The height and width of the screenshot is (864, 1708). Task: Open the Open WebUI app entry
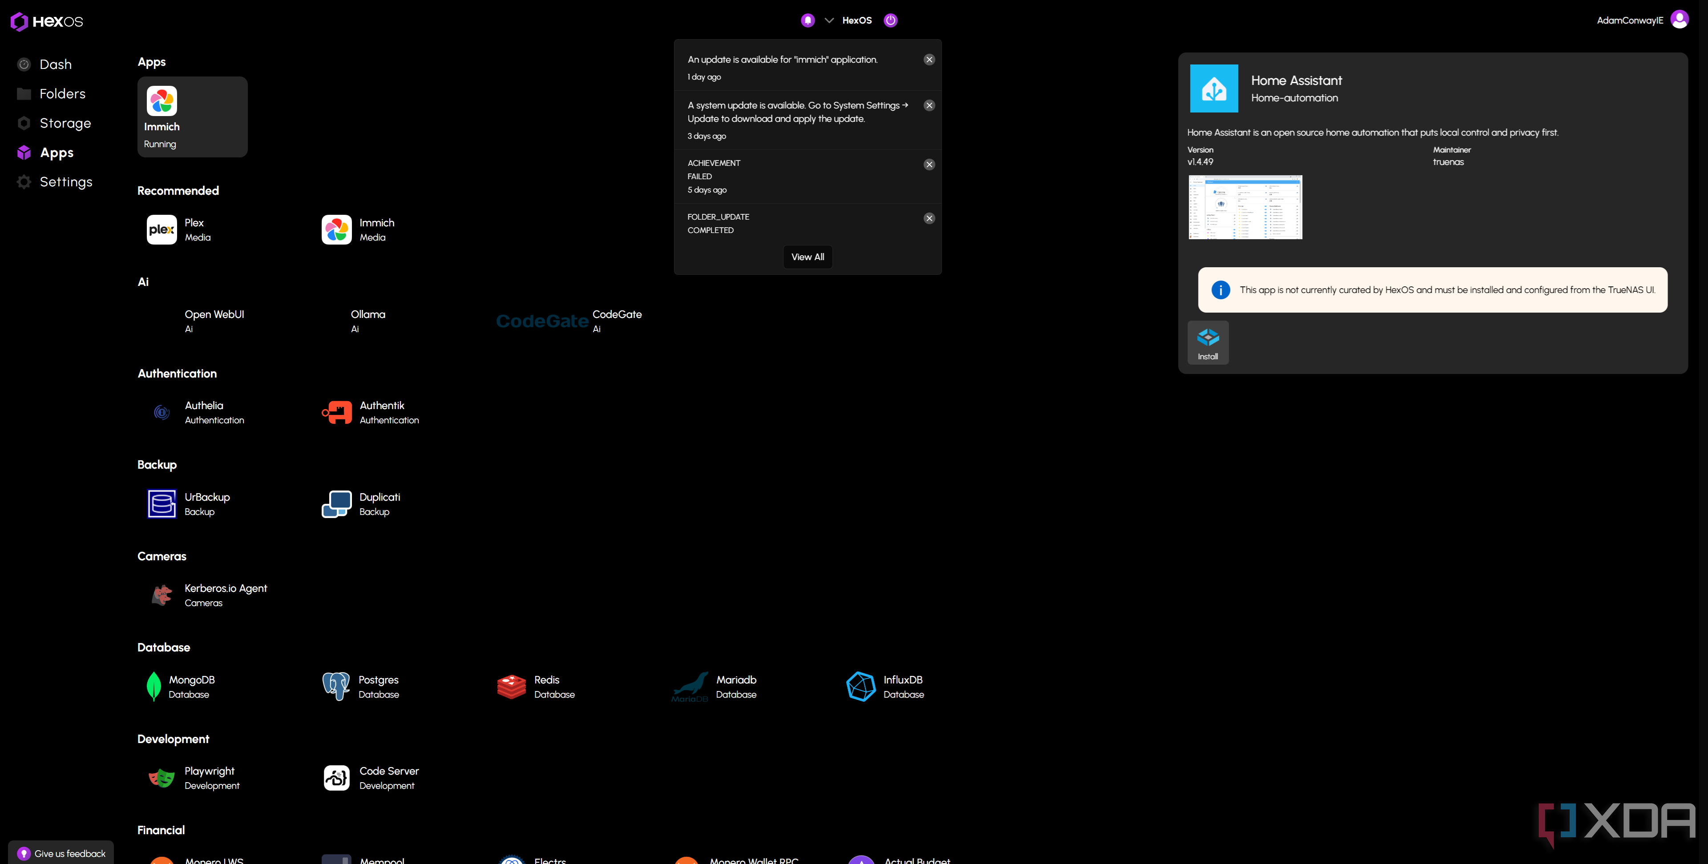(x=214, y=321)
